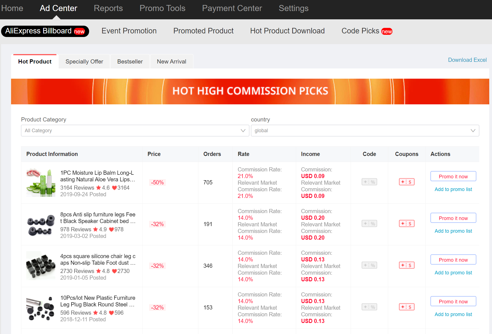Add 8pcs Anti slip legs to promo list
Image resolution: width=492 pixels, height=334 pixels.
pyautogui.click(x=453, y=231)
